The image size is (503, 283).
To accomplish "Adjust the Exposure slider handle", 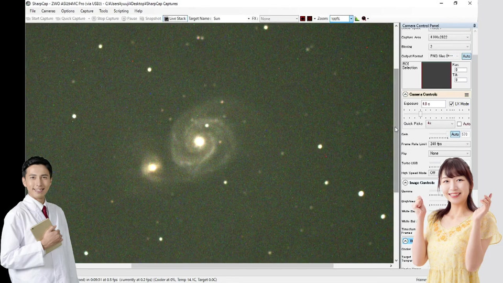I will (x=420, y=114).
